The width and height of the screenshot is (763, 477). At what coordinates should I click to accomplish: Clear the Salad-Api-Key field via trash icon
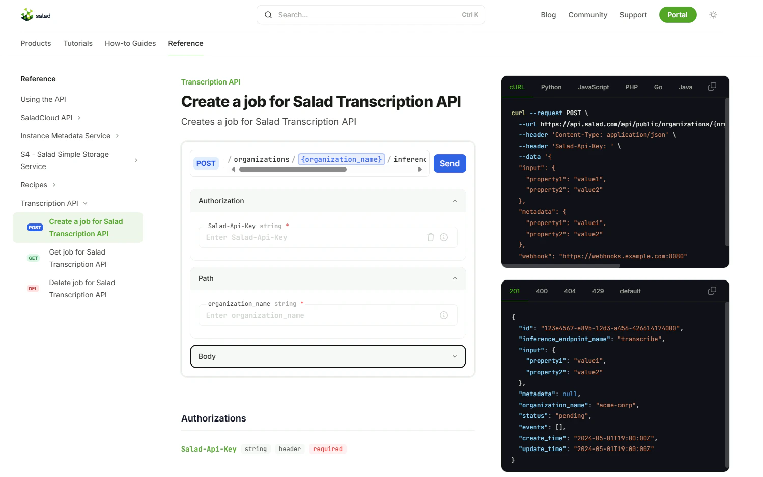[x=431, y=237]
